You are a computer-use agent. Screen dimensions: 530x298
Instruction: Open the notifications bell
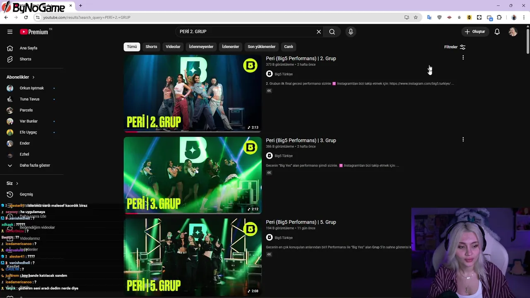coord(497,32)
